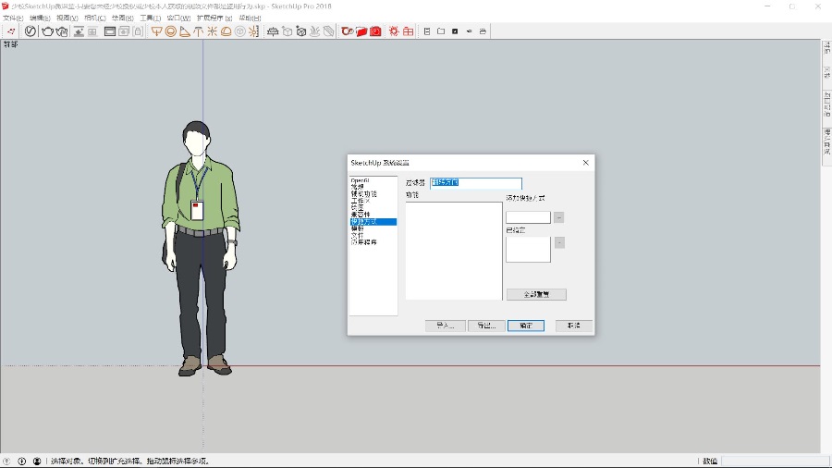Click the 已指定 assigned shortcuts list box
The width and height of the screenshot is (832, 468).
(528, 250)
